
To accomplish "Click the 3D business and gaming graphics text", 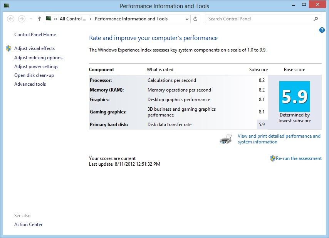I will point(182,112).
